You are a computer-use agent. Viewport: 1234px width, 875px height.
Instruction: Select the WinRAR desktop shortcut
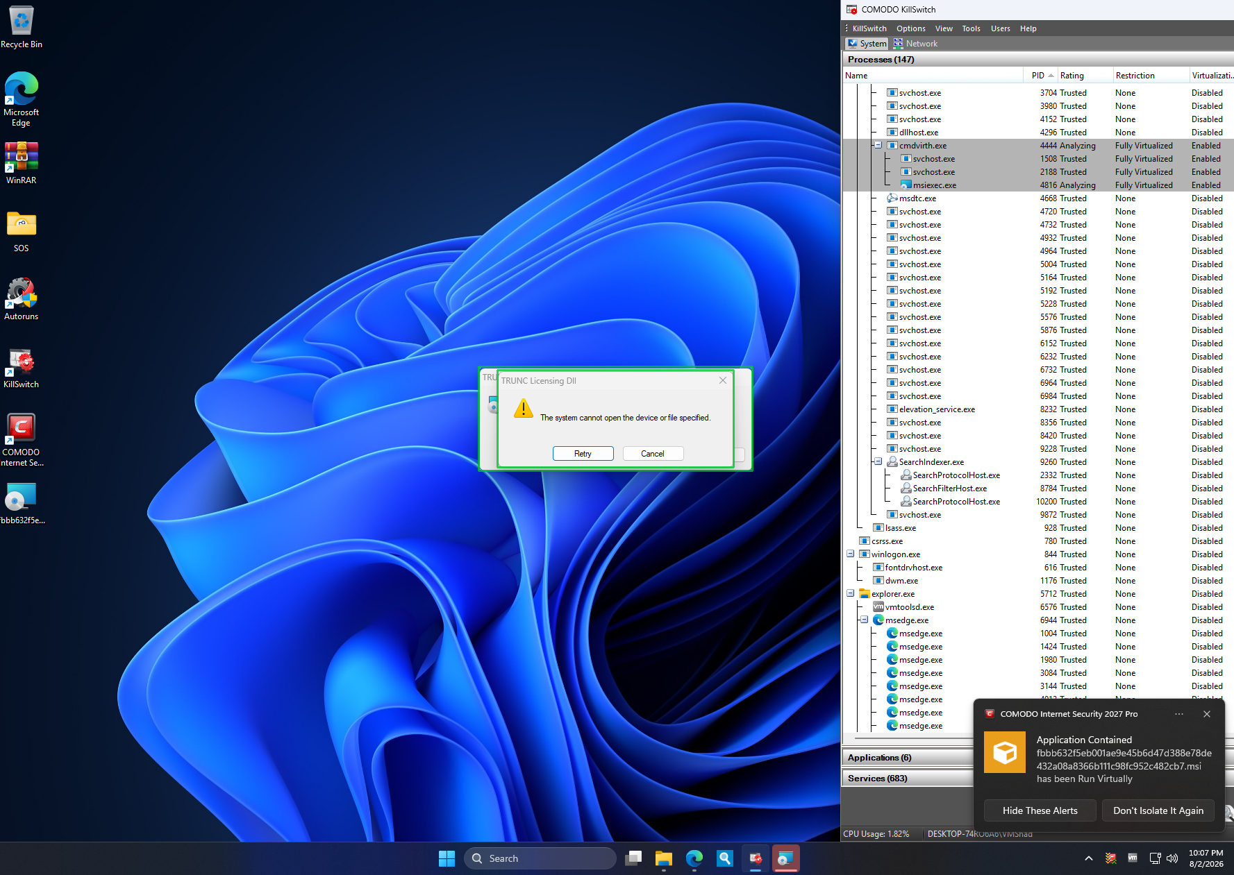[x=22, y=164]
